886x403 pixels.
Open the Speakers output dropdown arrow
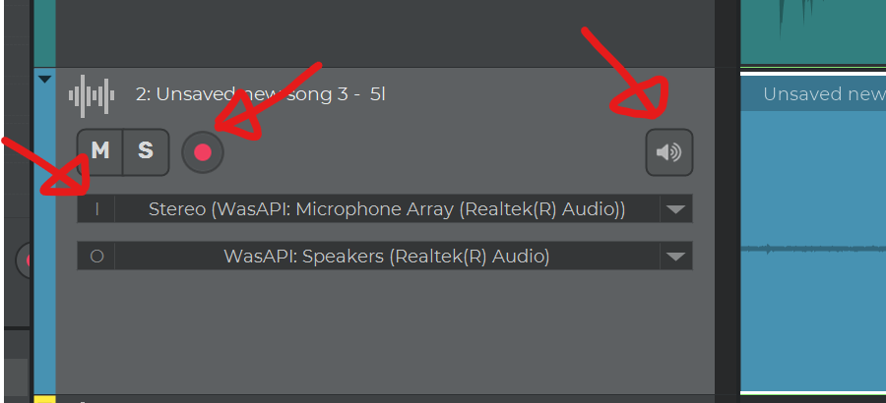(675, 257)
